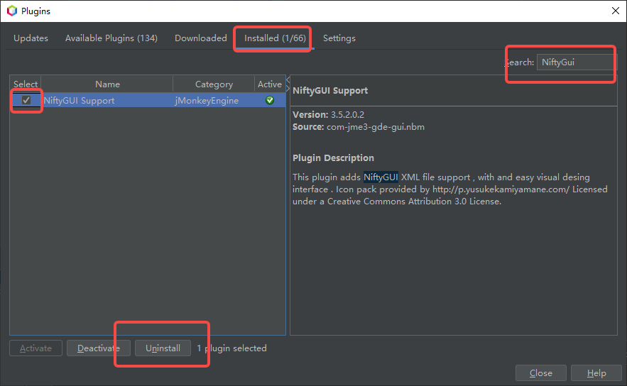Click the Plugin Description heading
The height and width of the screenshot is (386, 627).
(x=334, y=158)
